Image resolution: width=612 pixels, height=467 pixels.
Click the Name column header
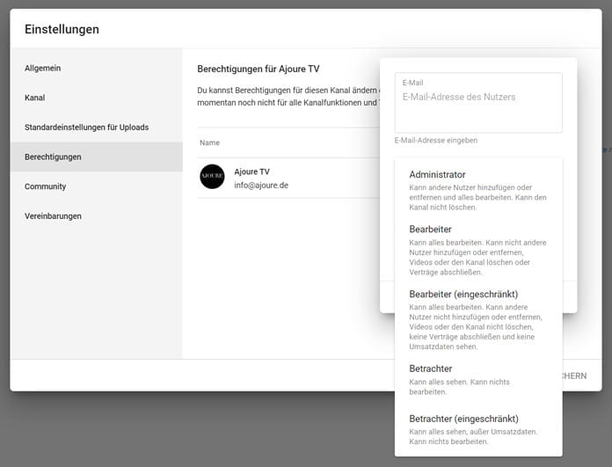point(209,142)
